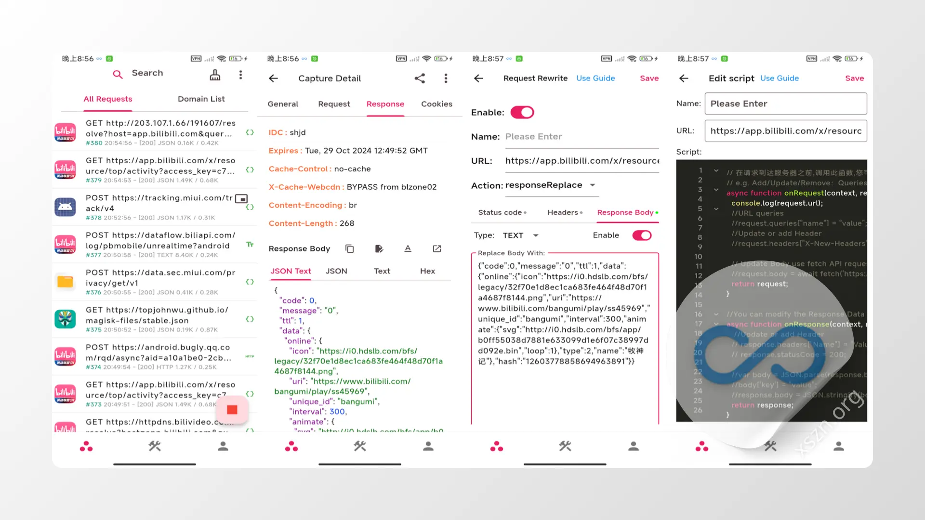Share the capture detail
The image size is (925, 520).
420,78
